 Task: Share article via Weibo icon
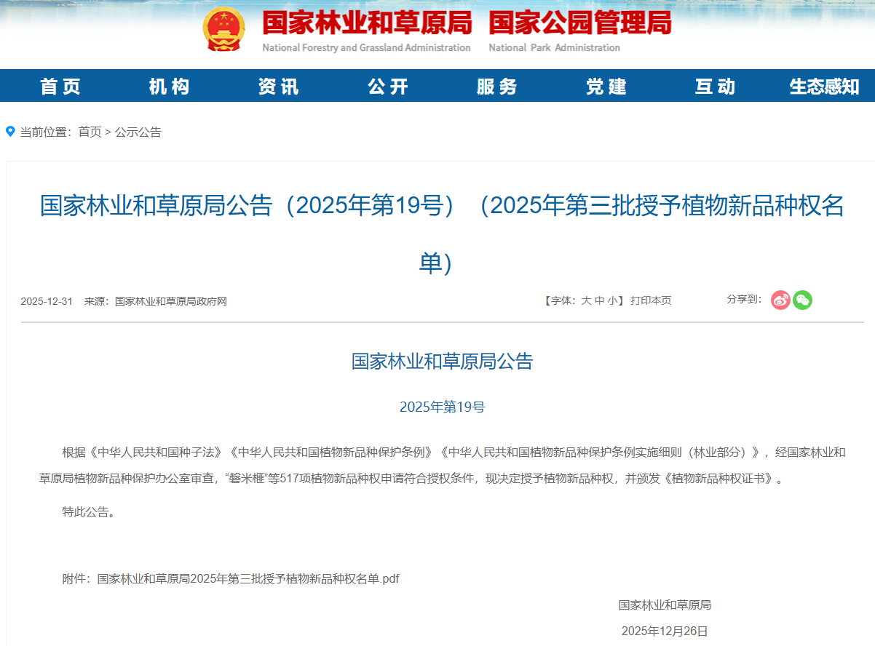[780, 300]
